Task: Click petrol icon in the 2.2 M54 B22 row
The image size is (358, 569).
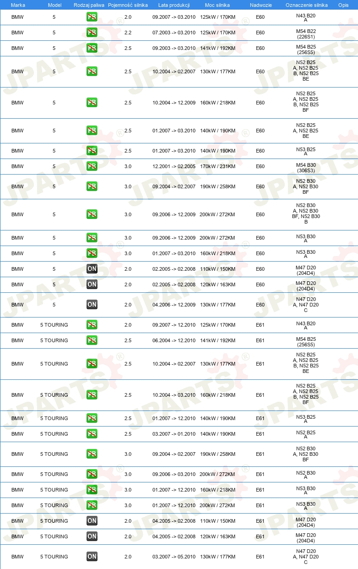Action: tap(92, 33)
